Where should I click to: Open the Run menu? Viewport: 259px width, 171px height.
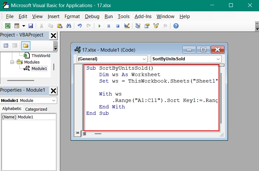pyautogui.click(x=109, y=16)
